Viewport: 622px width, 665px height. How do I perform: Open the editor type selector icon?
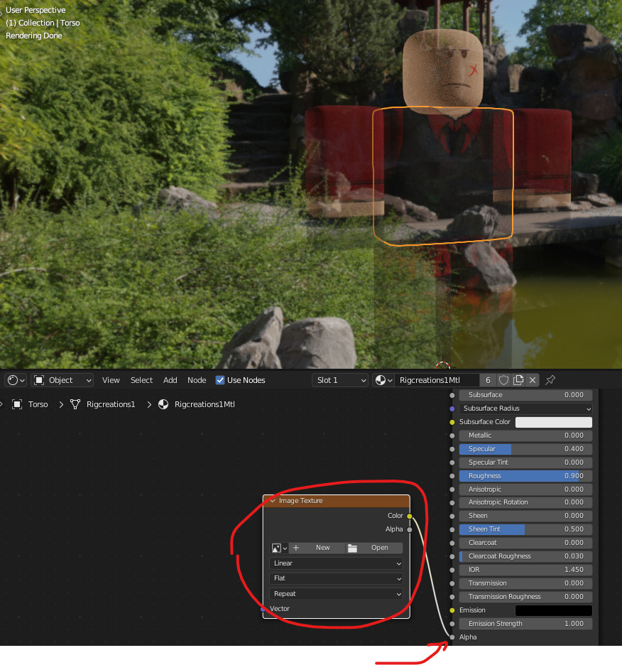click(x=16, y=380)
